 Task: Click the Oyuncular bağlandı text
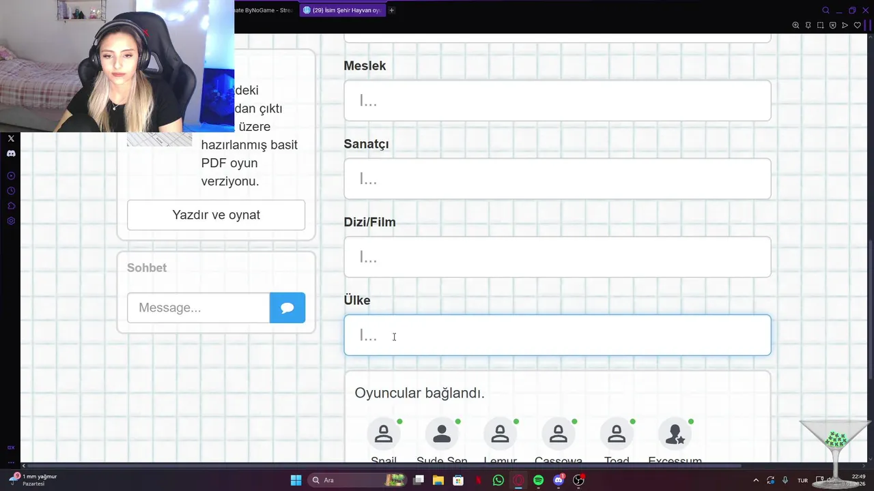coord(419,393)
